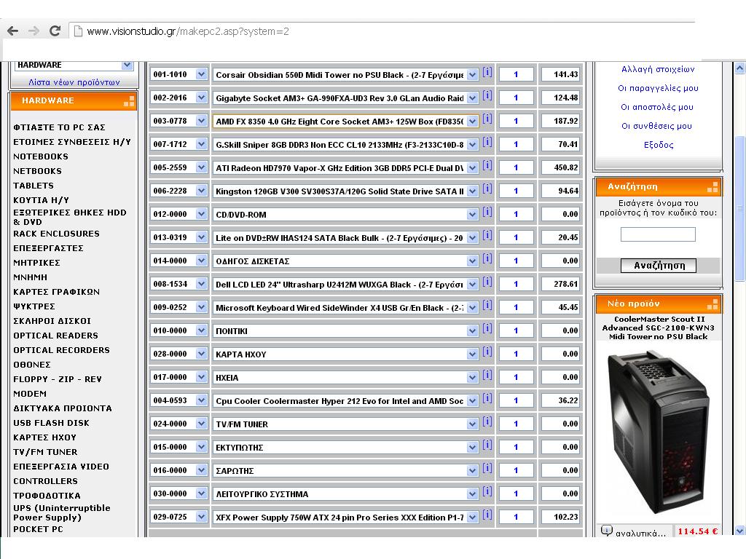Click the page scrollbar down arrow
Image resolution: width=746 pixels, height=559 pixels.
pos(740,530)
